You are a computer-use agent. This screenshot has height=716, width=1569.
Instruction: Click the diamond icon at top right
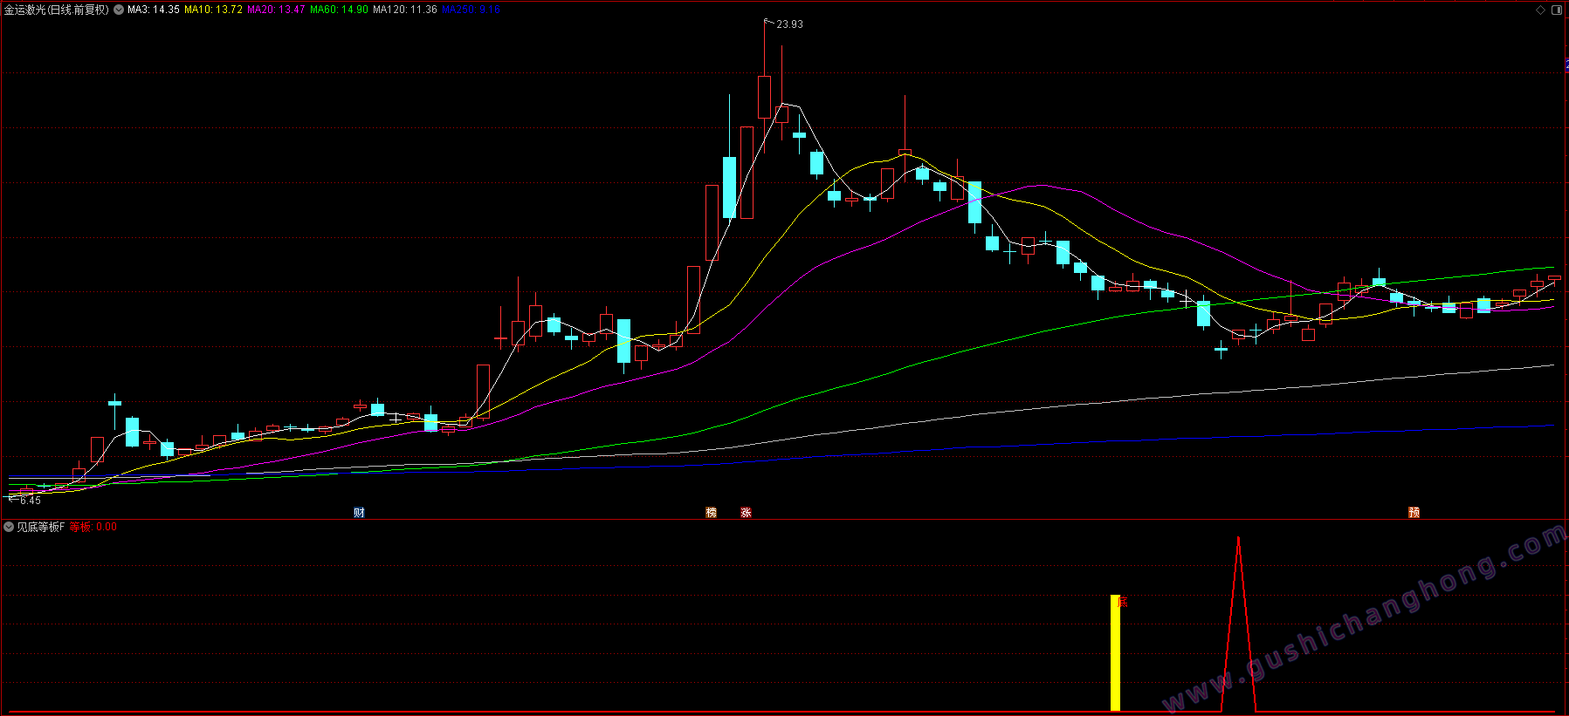(x=1541, y=10)
